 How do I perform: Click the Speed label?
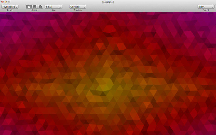[x=206, y=10]
